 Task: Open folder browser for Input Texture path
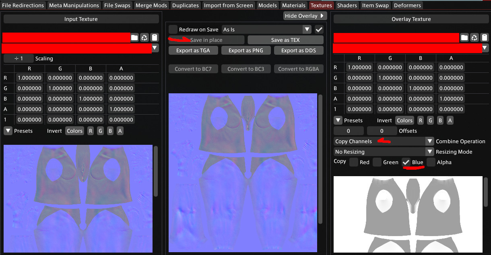click(134, 37)
